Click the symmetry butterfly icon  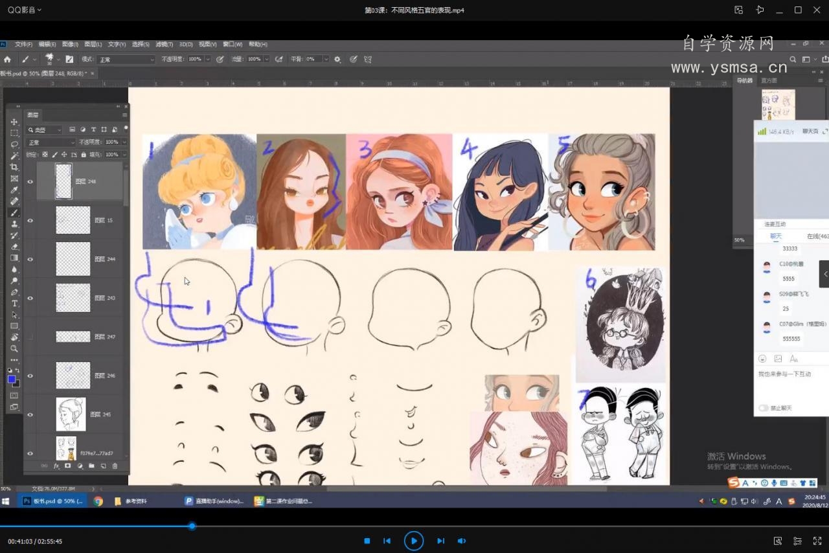click(368, 59)
